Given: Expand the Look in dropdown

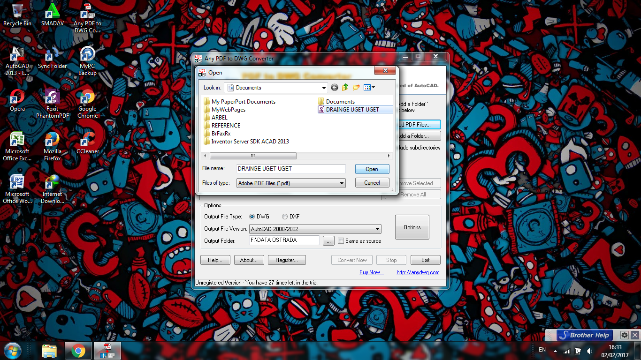Looking at the screenshot, I should (x=323, y=87).
